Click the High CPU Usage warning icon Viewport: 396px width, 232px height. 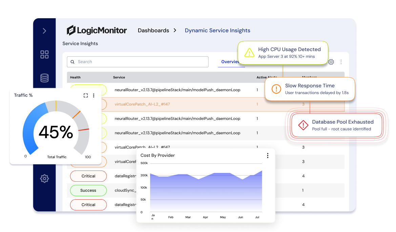249,52
